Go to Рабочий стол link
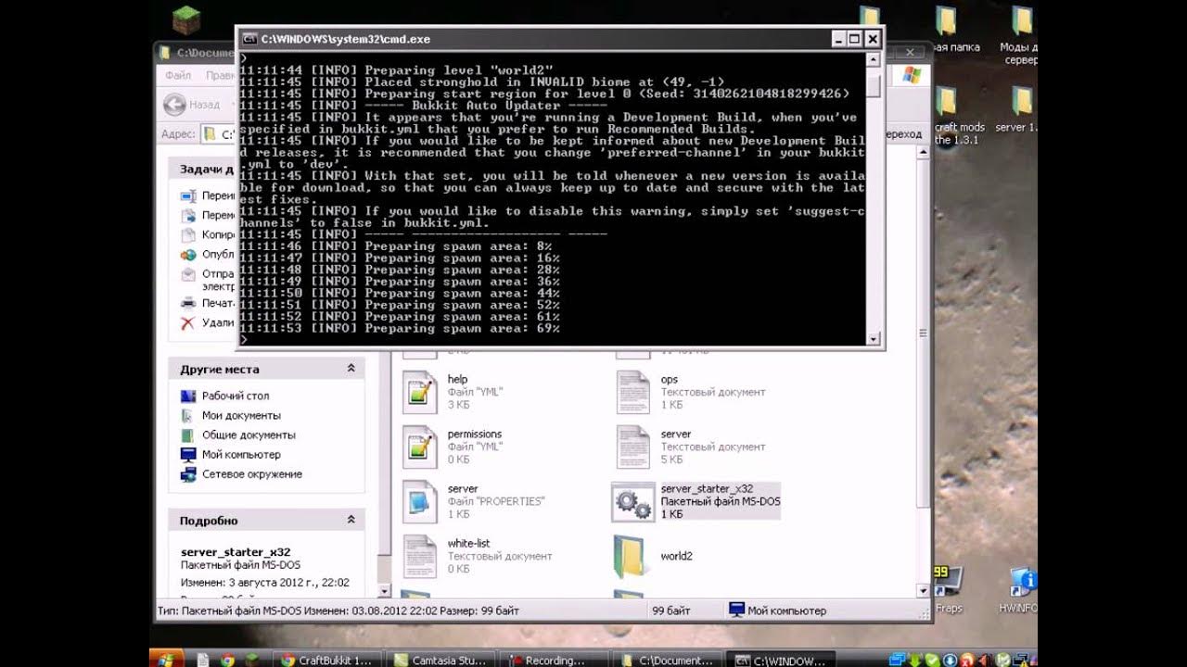Image resolution: width=1187 pixels, height=667 pixels. pyautogui.click(x=236, y=396)
